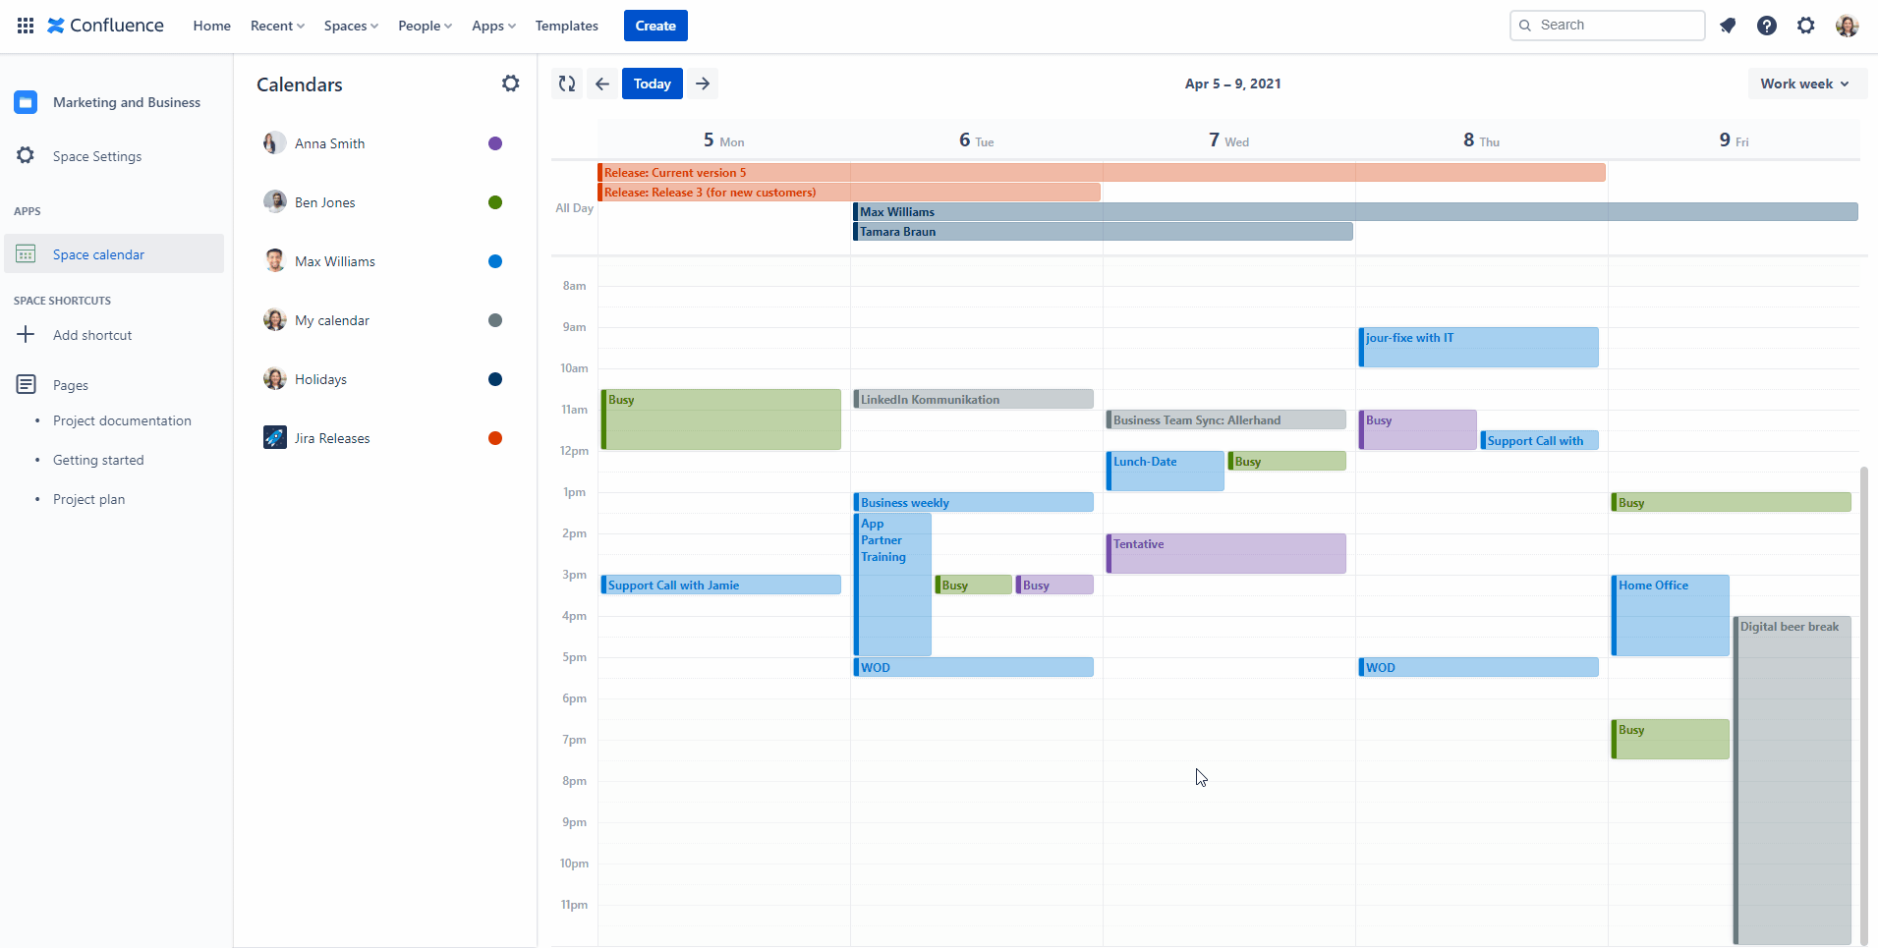Toggle the Holidays calendar off
This screenshot has height=948, width=1878.
coord(494,378)
